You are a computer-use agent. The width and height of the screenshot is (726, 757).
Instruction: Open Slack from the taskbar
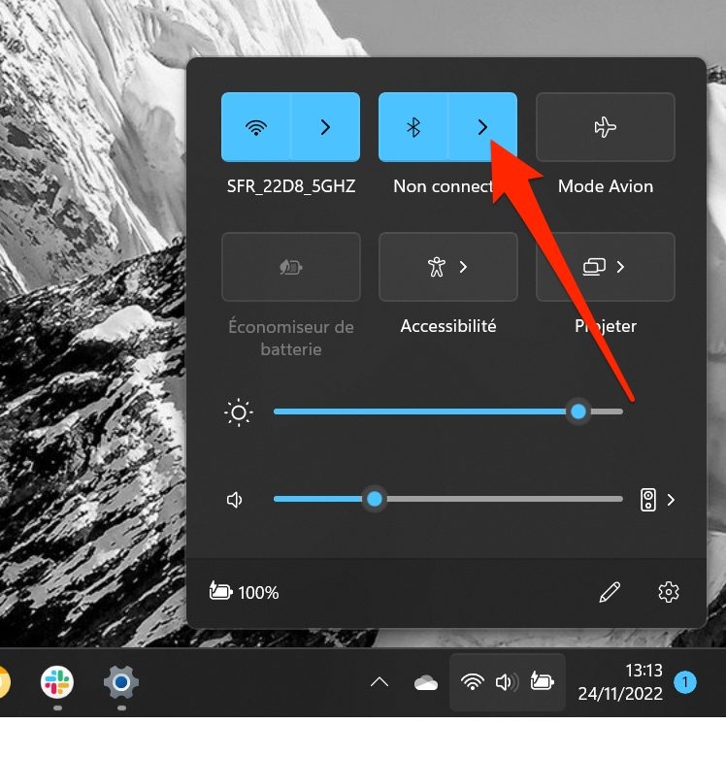pos(57,682)
